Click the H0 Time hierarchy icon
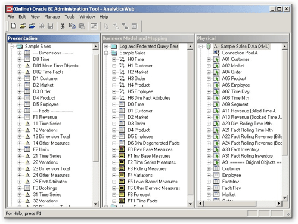298x224 pixels. [x=122, y=59]
